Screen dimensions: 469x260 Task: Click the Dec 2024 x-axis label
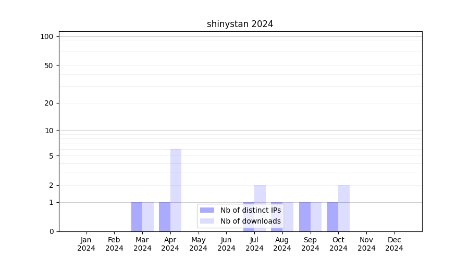coord(394,244)
